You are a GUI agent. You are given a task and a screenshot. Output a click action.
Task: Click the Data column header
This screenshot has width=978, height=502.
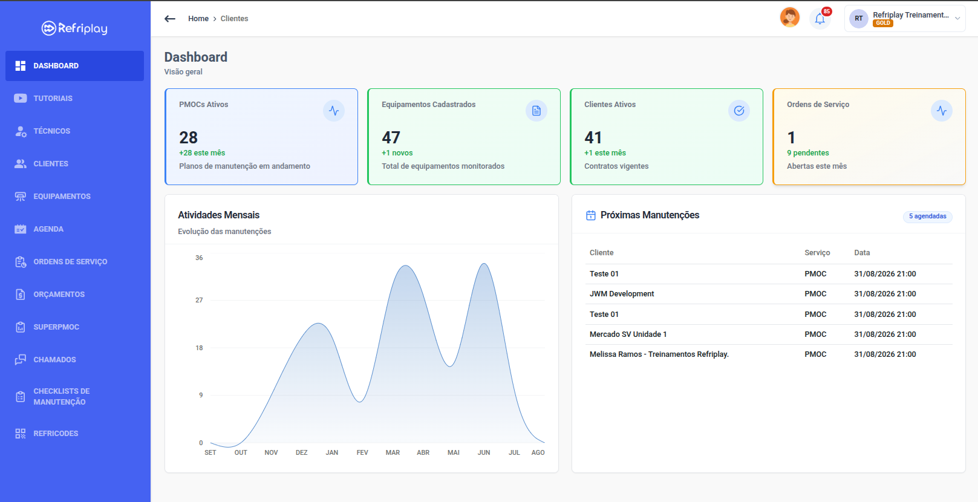[862, 253]
